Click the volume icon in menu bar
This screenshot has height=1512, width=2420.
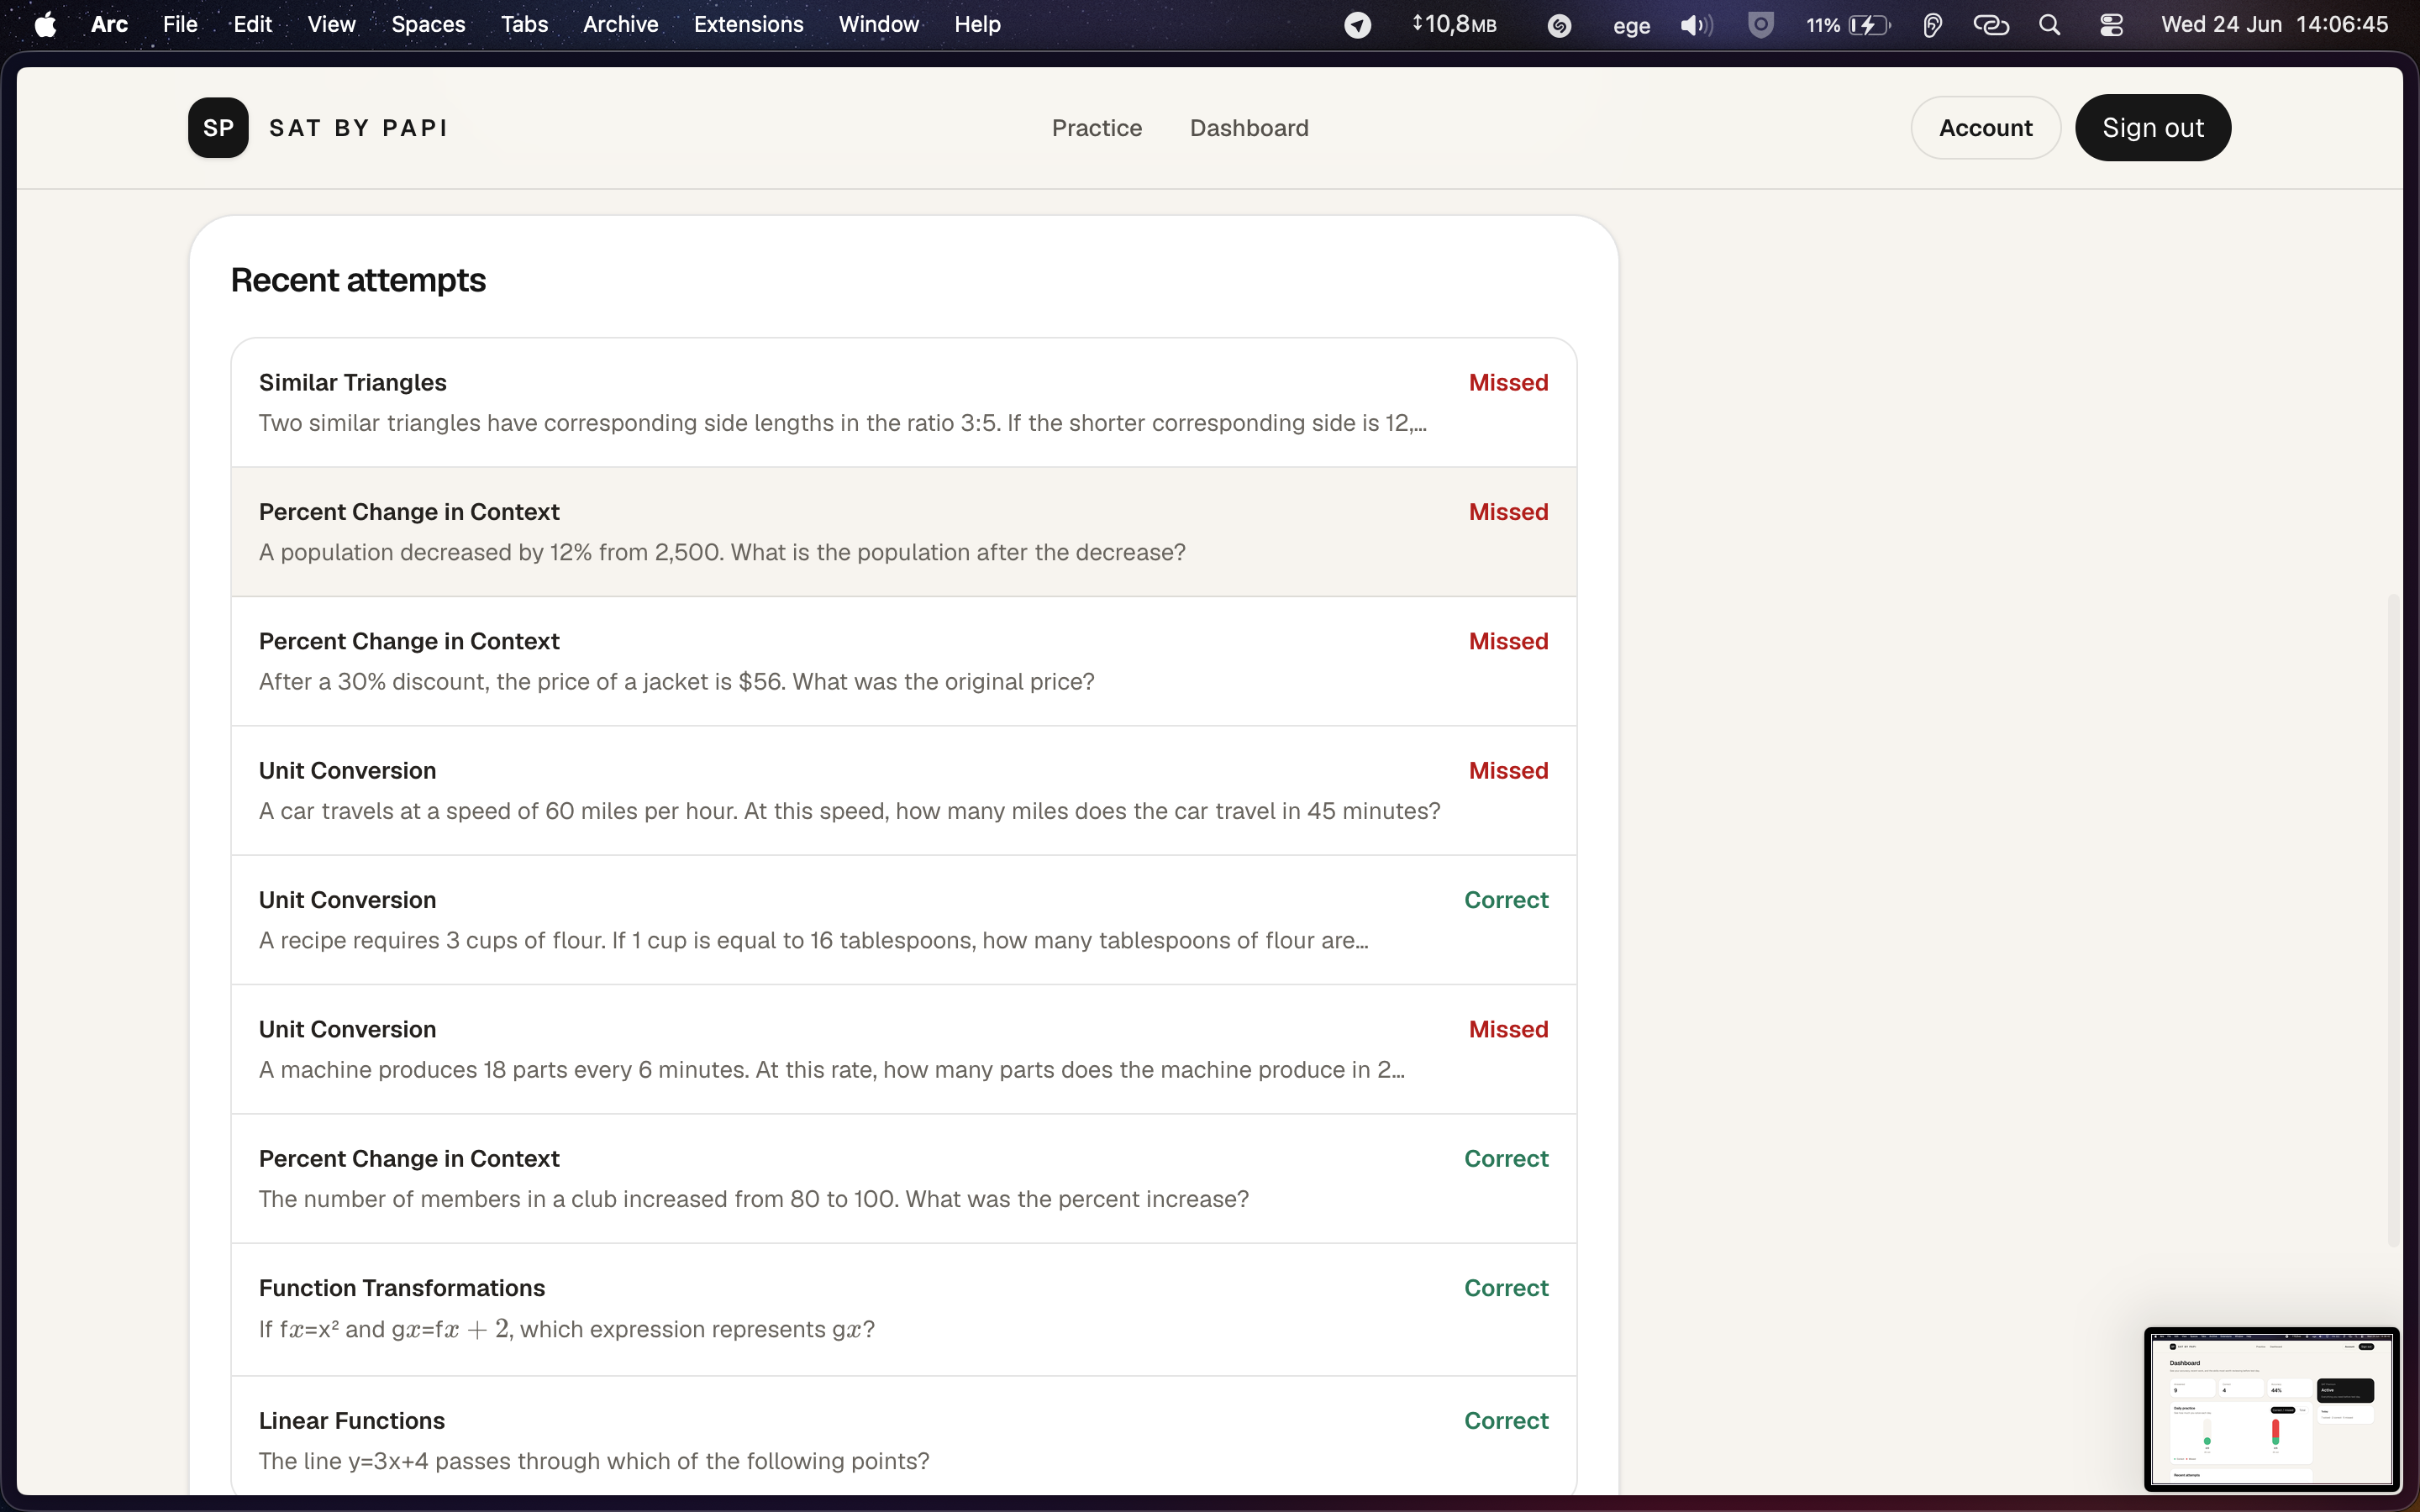pos(1696,25)
